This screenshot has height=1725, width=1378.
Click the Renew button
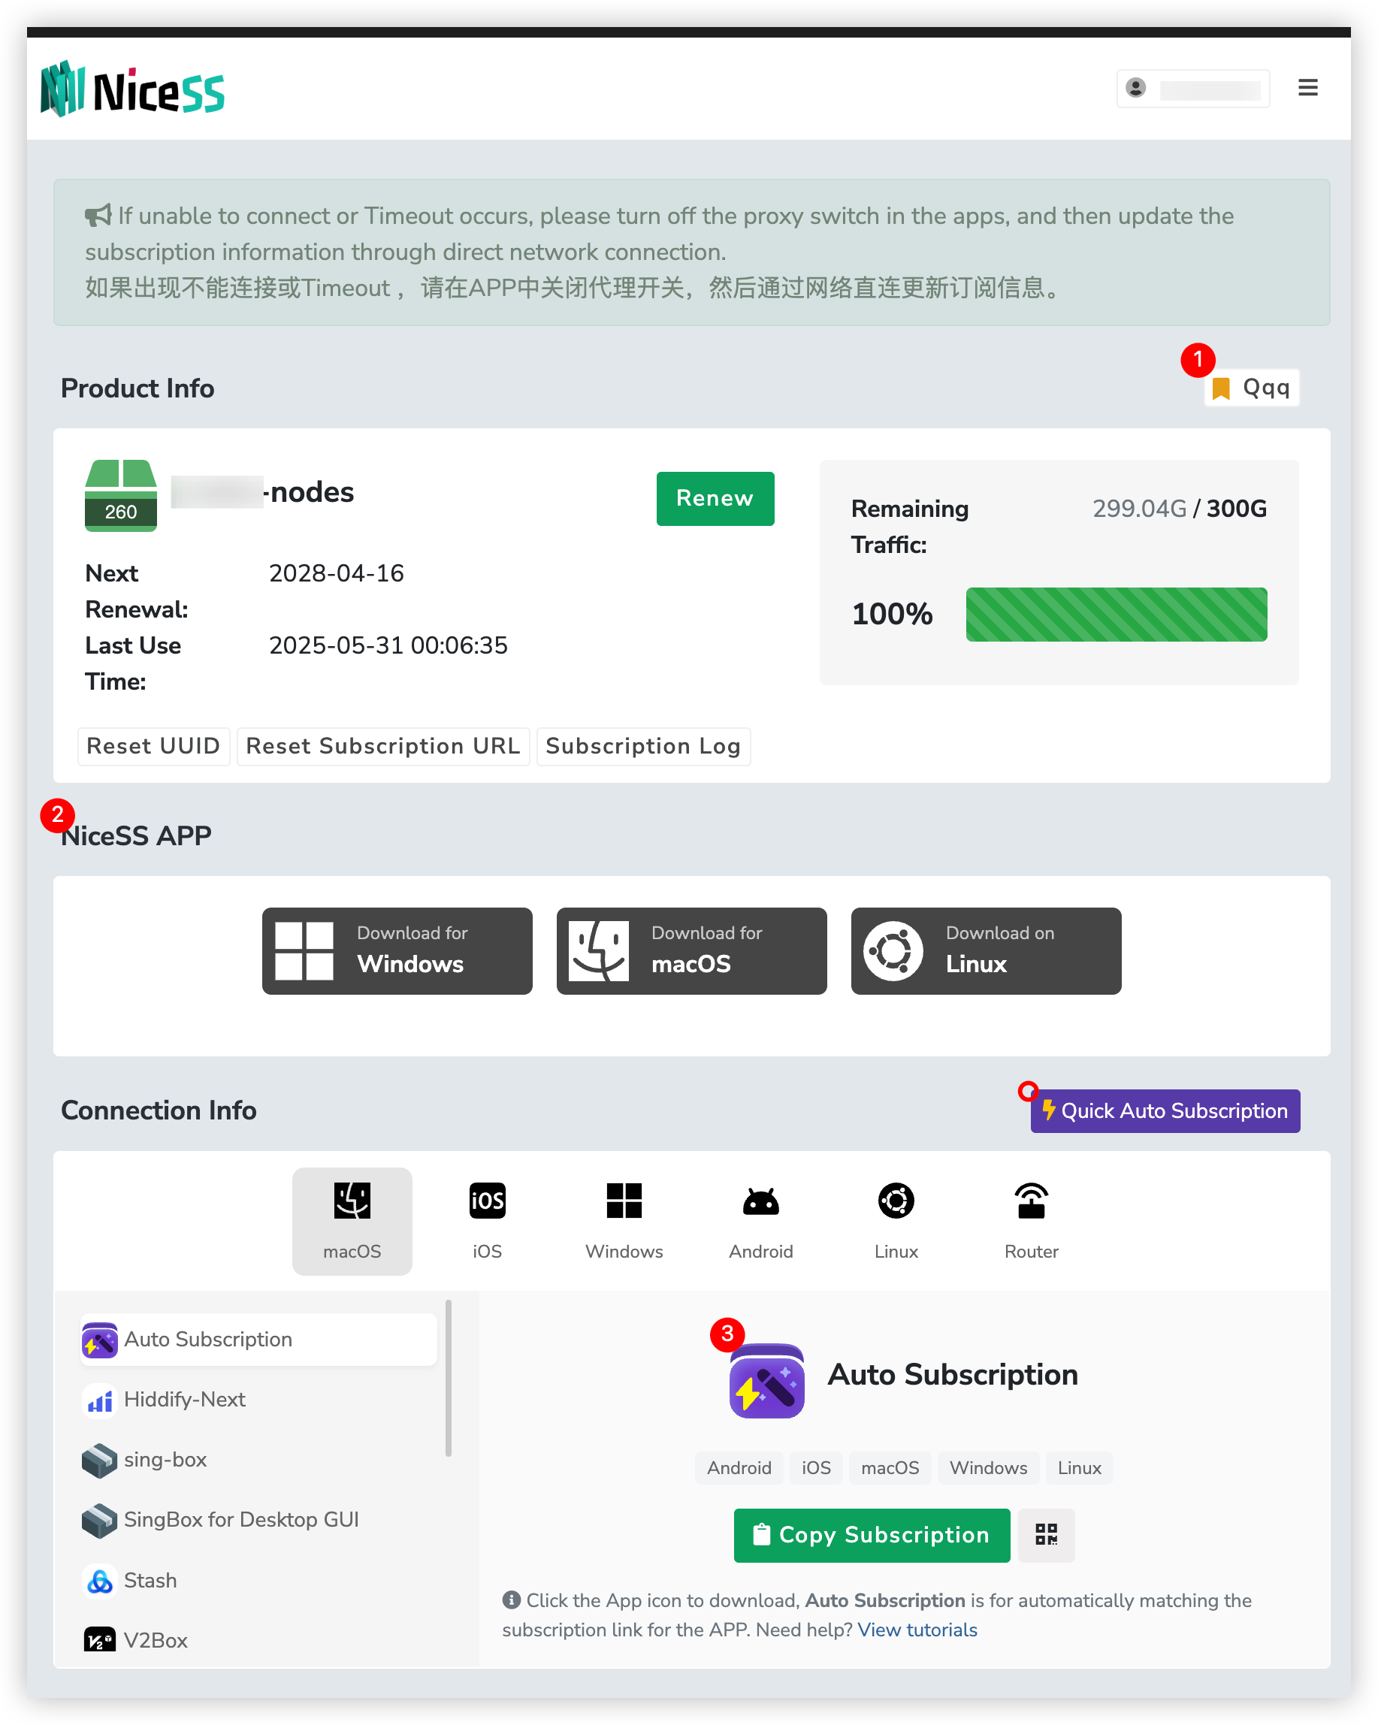click(x=715, y=498)
